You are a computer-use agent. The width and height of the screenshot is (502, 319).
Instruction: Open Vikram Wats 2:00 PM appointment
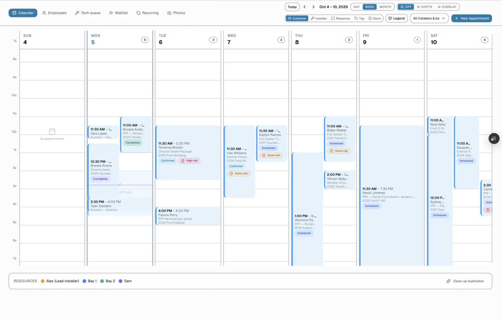pyautogui.click(x=339, y=180)
